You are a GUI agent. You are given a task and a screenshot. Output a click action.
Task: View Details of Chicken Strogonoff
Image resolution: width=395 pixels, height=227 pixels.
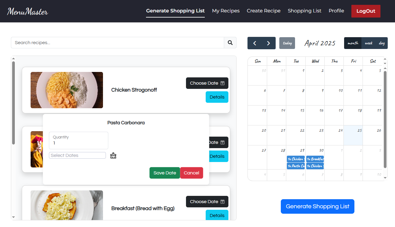pyautogui.click(x=217, y=97)
